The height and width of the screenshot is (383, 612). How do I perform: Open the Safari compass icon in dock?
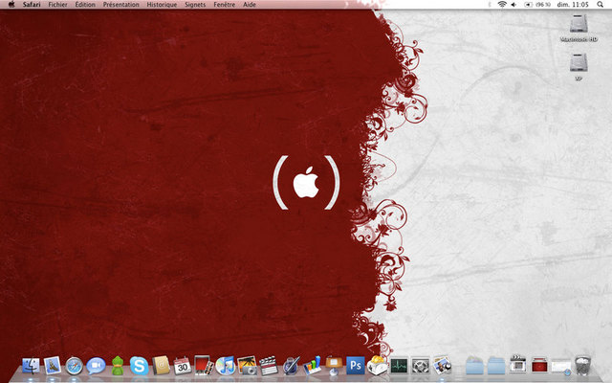coord(74,366)
